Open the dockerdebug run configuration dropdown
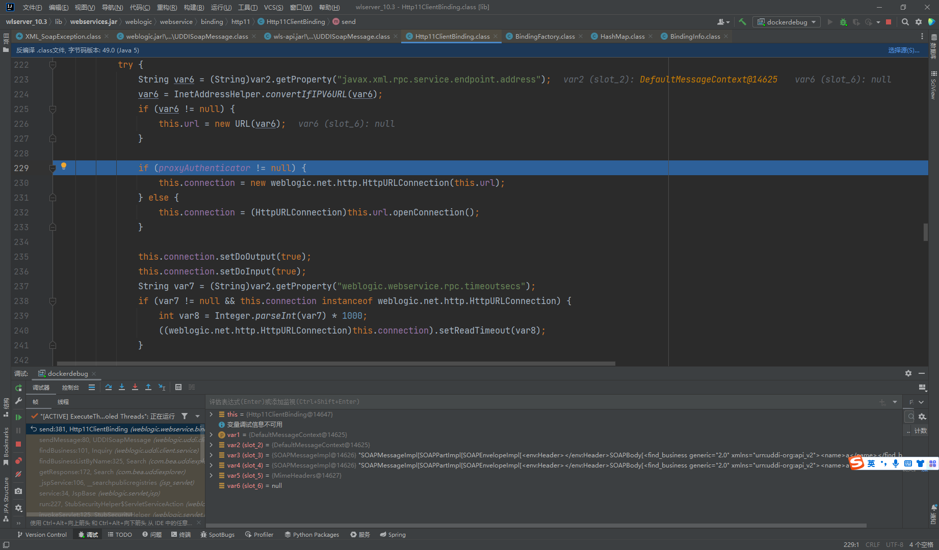 coord(787,22)
